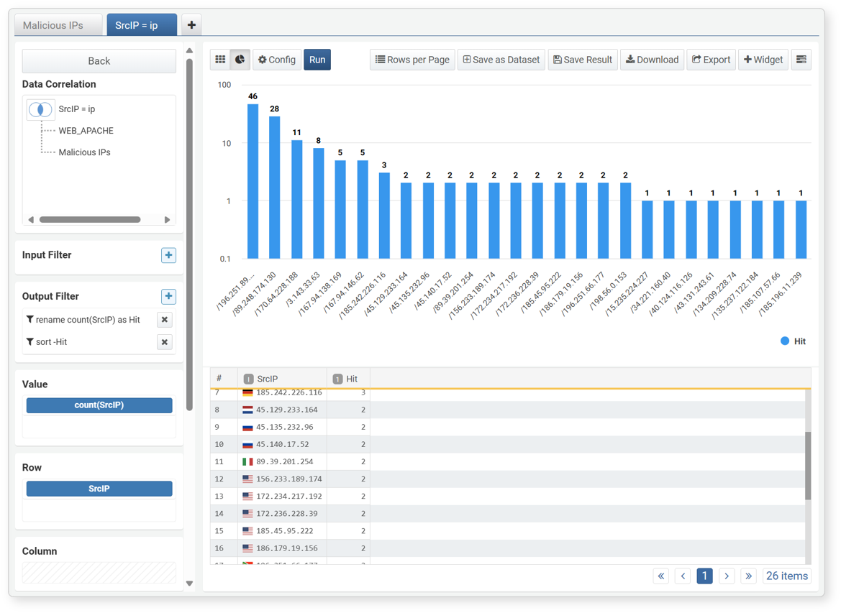This screenshot has height=613, width=841.
Task: Click Save as Dataset
Action: pyautogui.click(x=501, y=60)
